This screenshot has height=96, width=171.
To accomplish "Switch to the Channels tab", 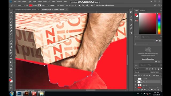I will [143, 65].
